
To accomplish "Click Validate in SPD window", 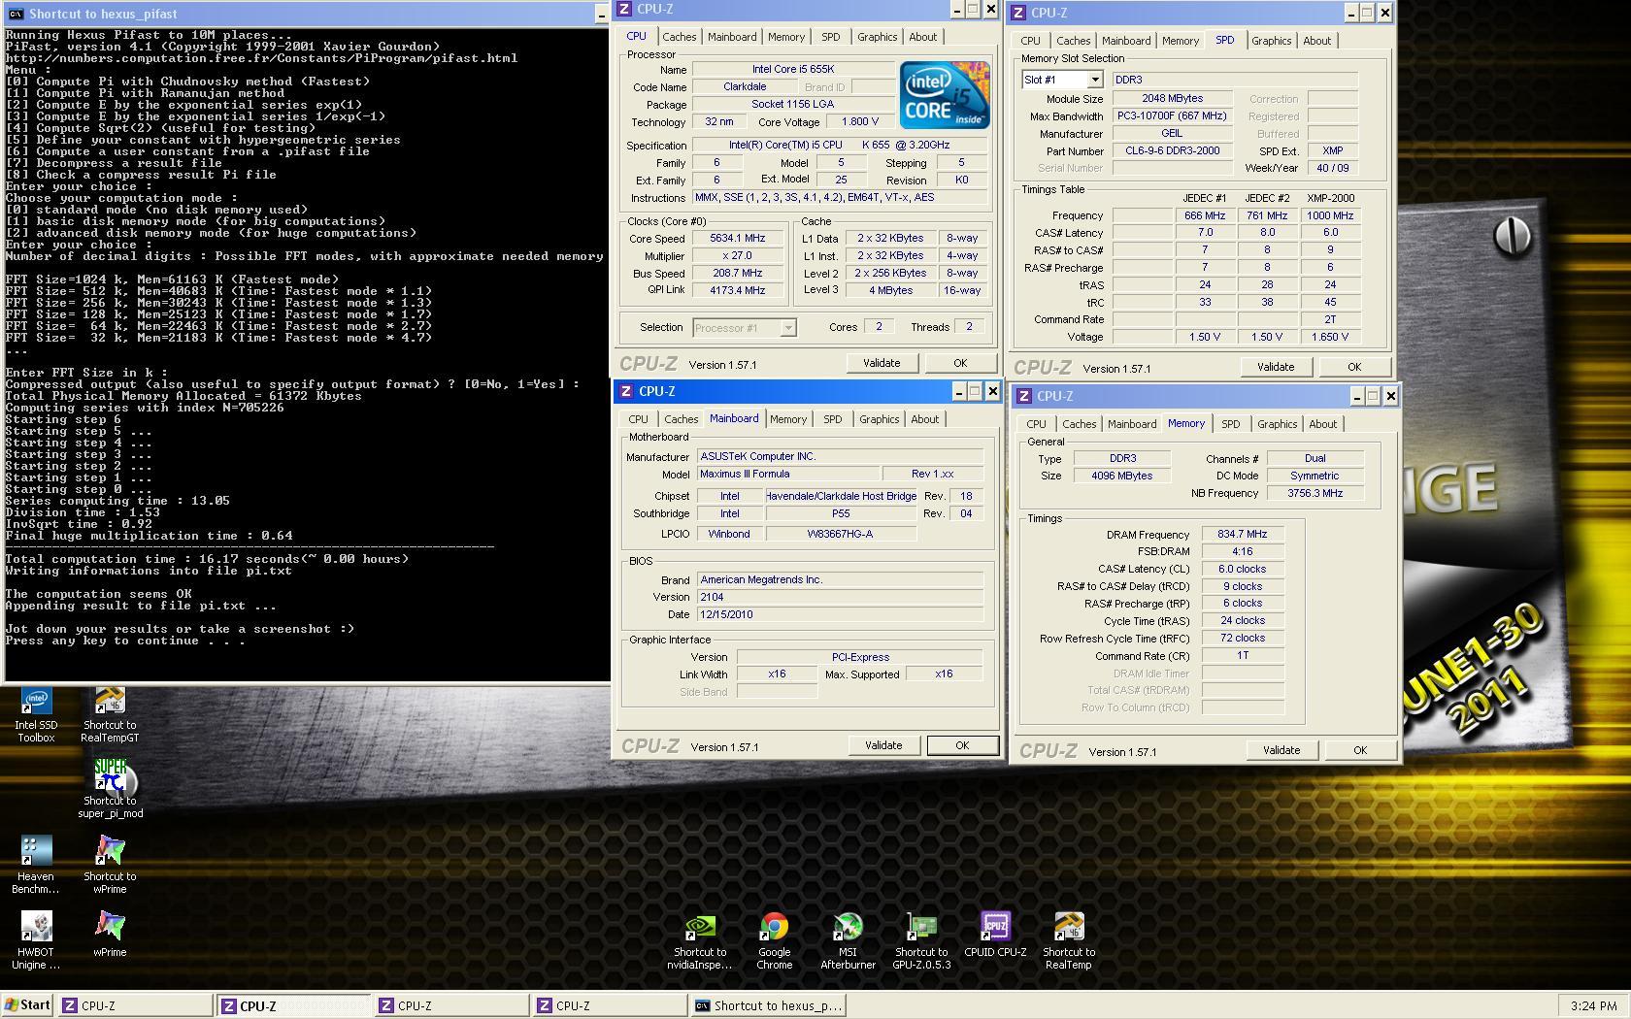I will [x=1276, y=367].
